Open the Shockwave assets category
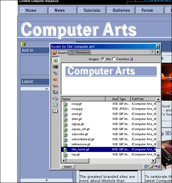This screenshot has height=183, width=172. point(55,86)
